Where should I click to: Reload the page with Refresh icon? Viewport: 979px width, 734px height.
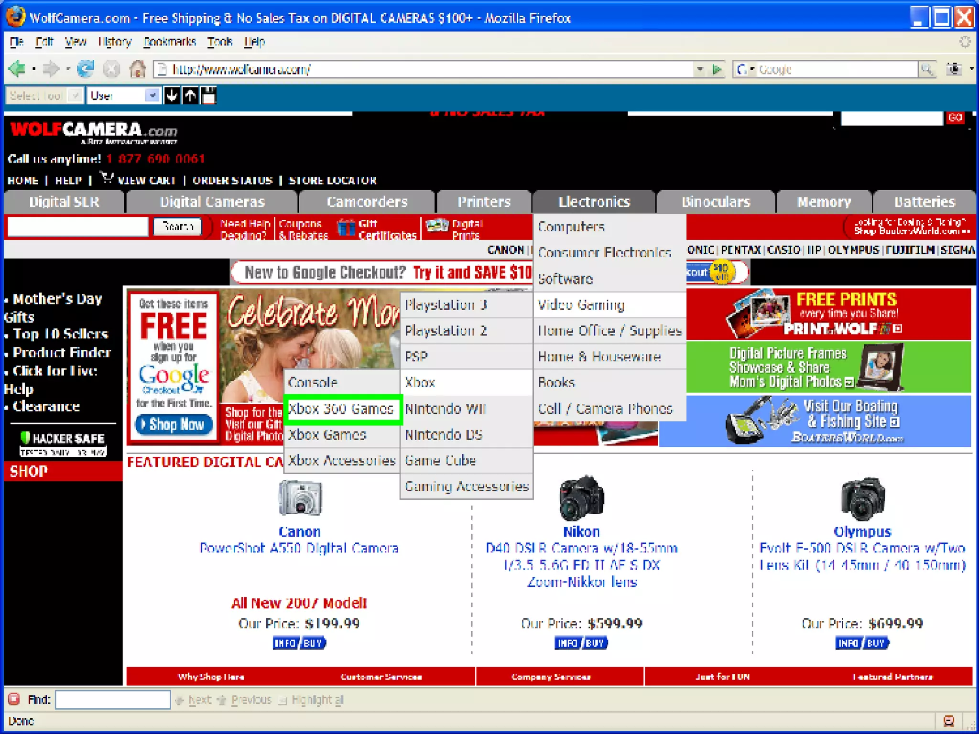pos(86,69)
